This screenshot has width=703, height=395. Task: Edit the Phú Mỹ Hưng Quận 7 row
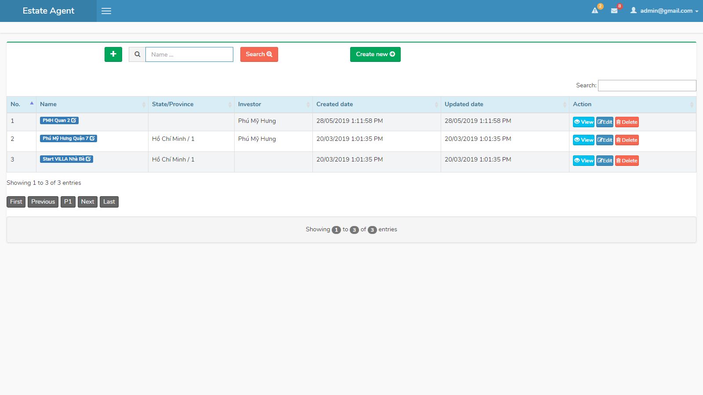[x=605, y=140]
